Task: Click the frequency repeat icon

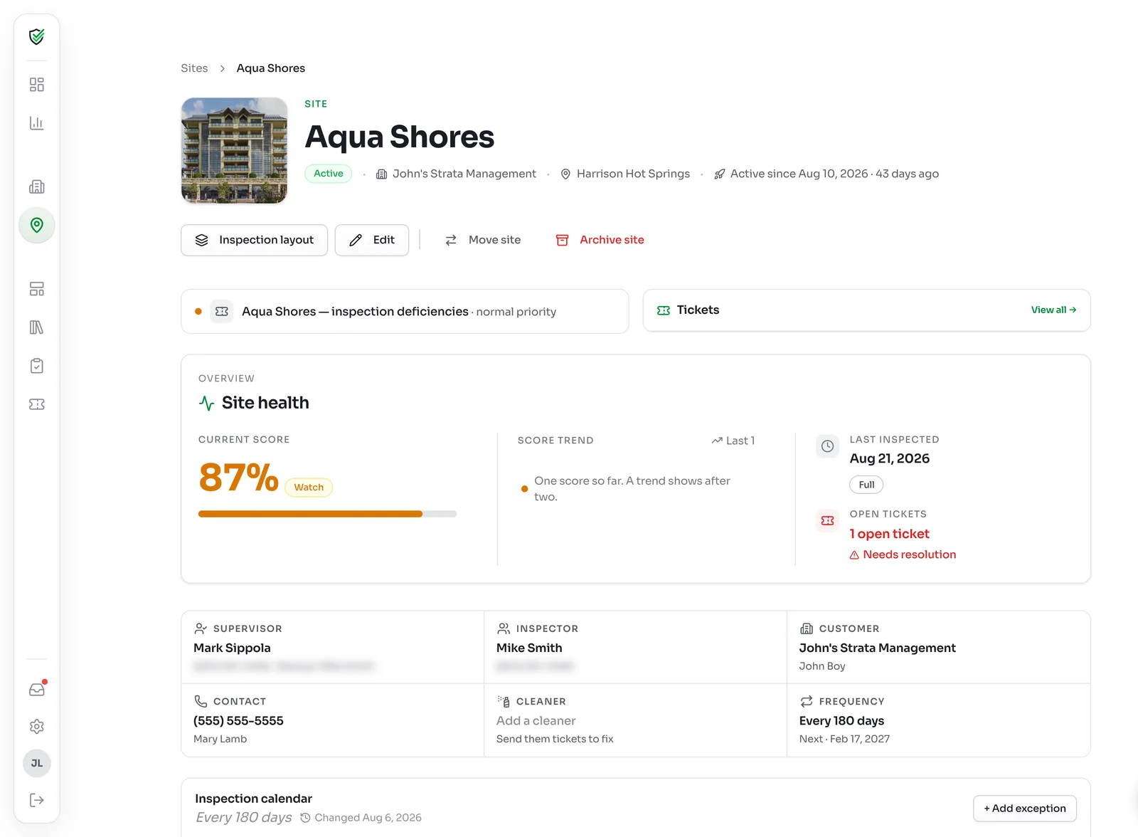Action: click(x=807, y=701)
